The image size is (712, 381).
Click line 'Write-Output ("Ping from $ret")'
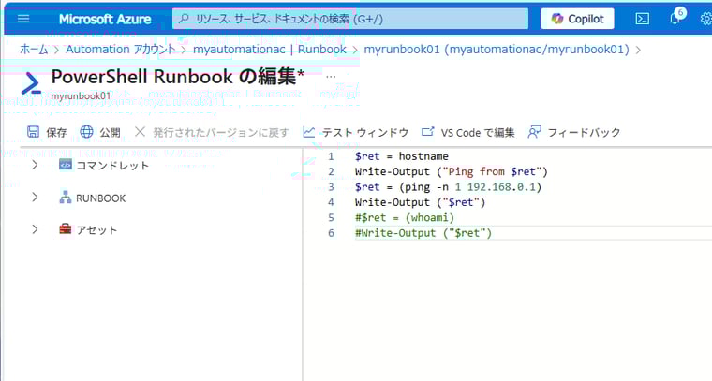click(452, 172)
